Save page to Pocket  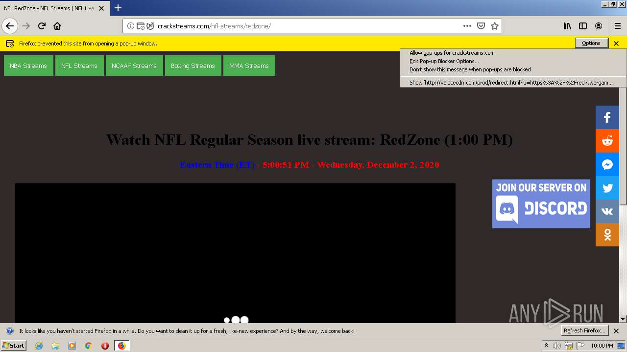(481, 26)
